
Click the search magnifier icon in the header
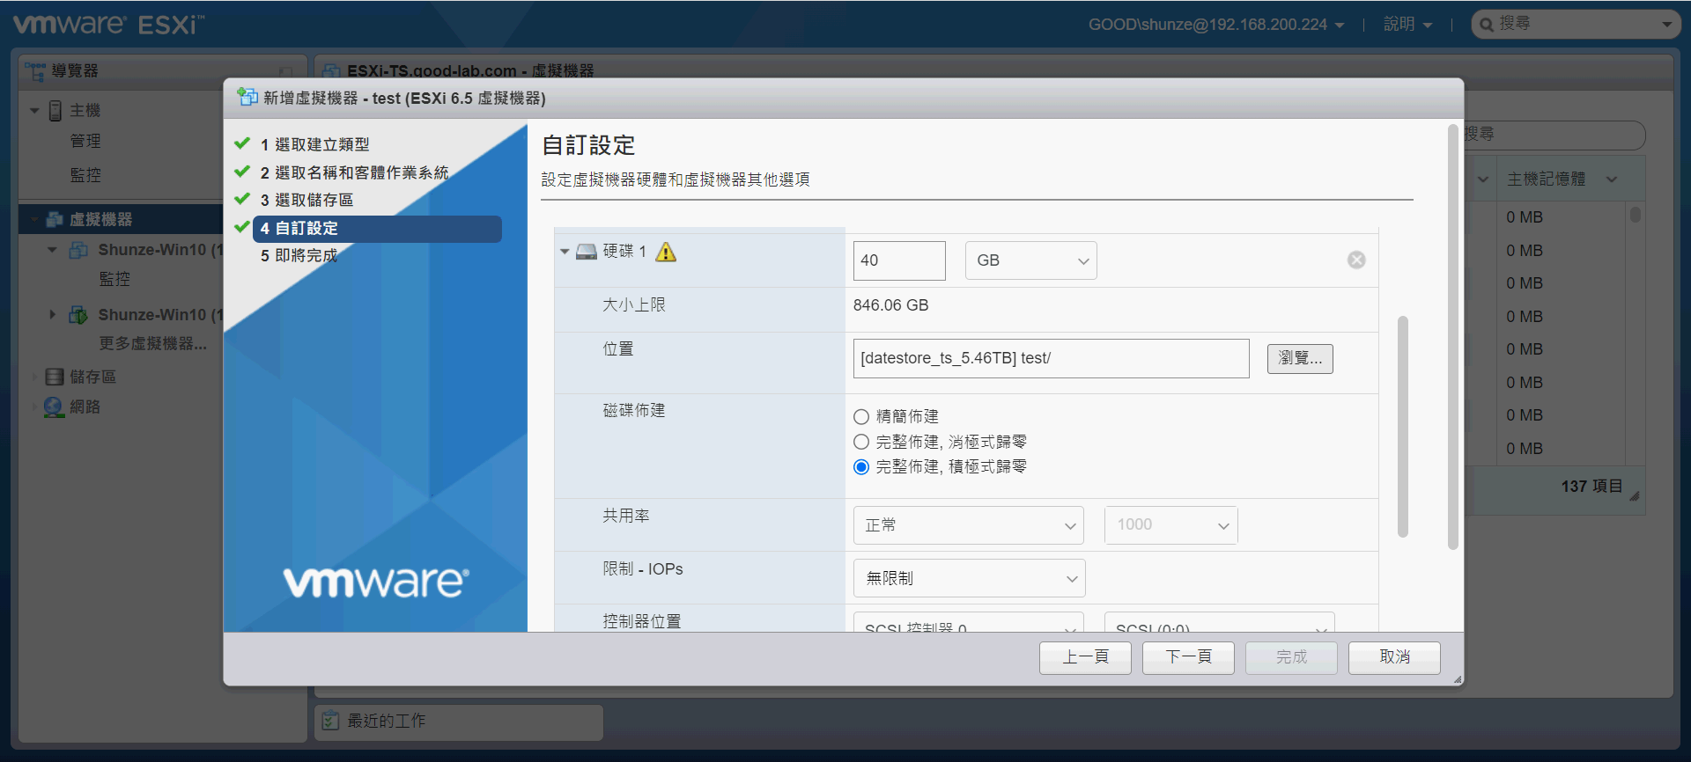click(1487, 25)
